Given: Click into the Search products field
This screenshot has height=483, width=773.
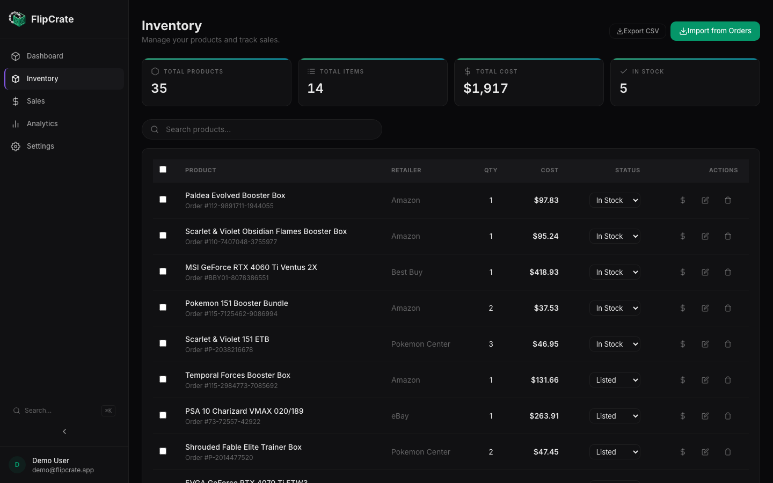Looking at the screenshot, I should click(x=262, y=129).
